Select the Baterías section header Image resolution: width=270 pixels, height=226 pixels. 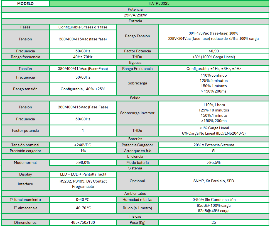[x=135, y=139]
